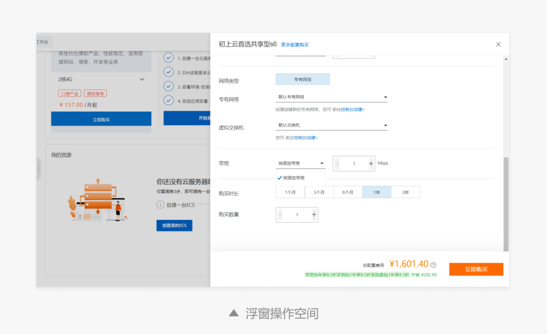Expand the 默认交换机 dropdown
The width and height of the screenshot is (547, 334).
pos(331,125)
